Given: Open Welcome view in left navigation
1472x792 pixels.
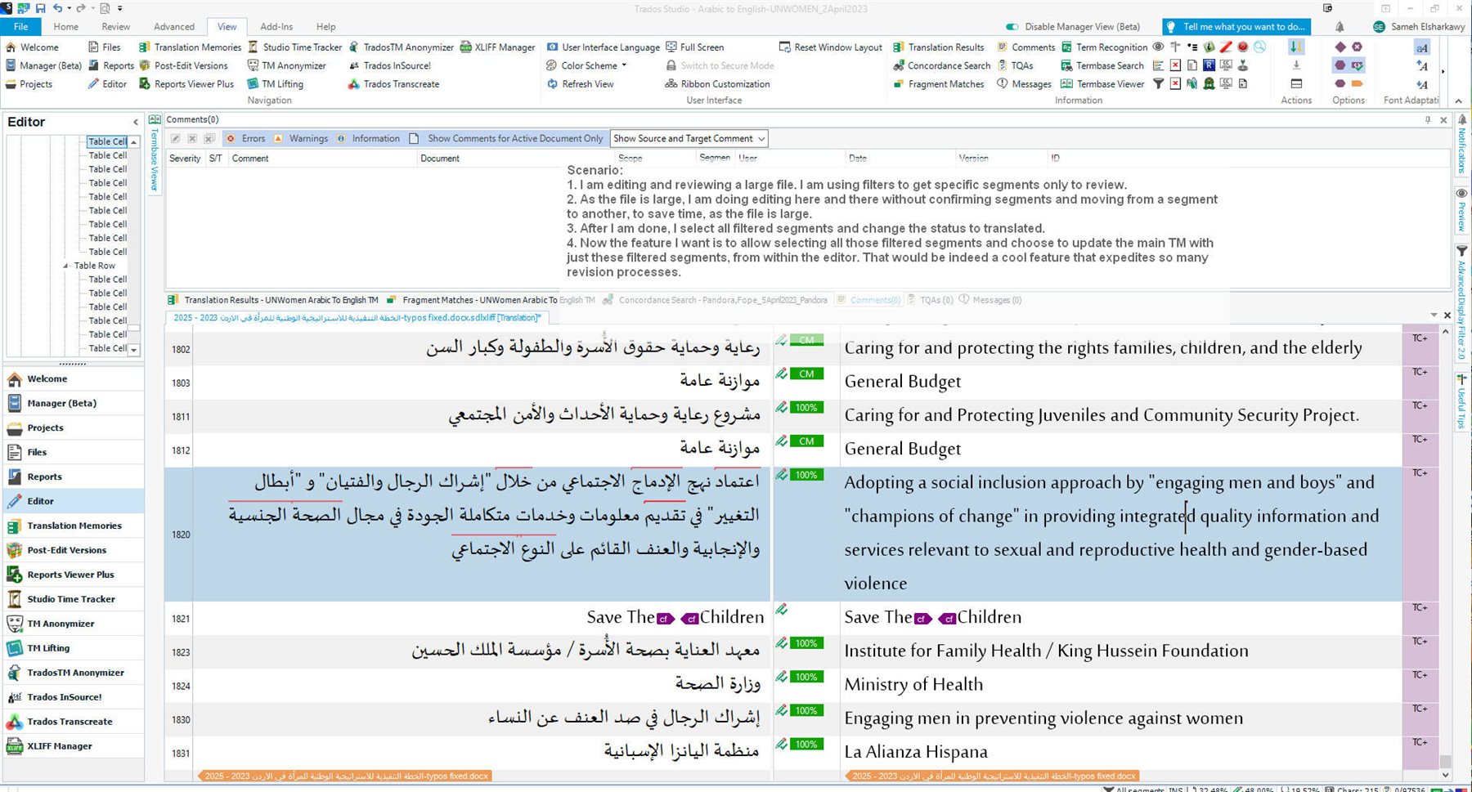Looking at the screenshot, I should tap(74, 378).
